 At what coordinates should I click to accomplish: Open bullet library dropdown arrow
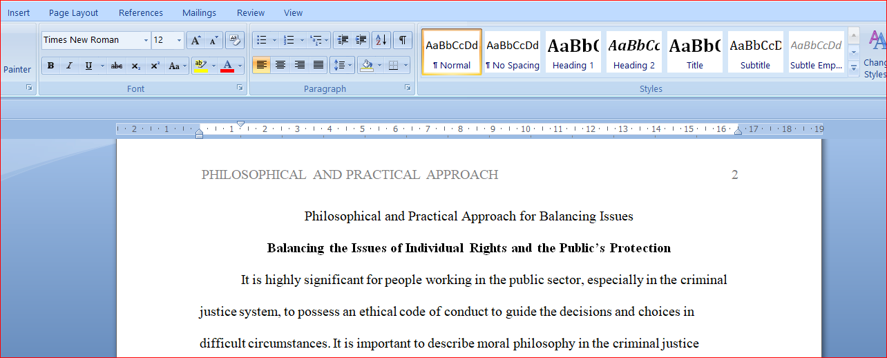tap(274, 40)
